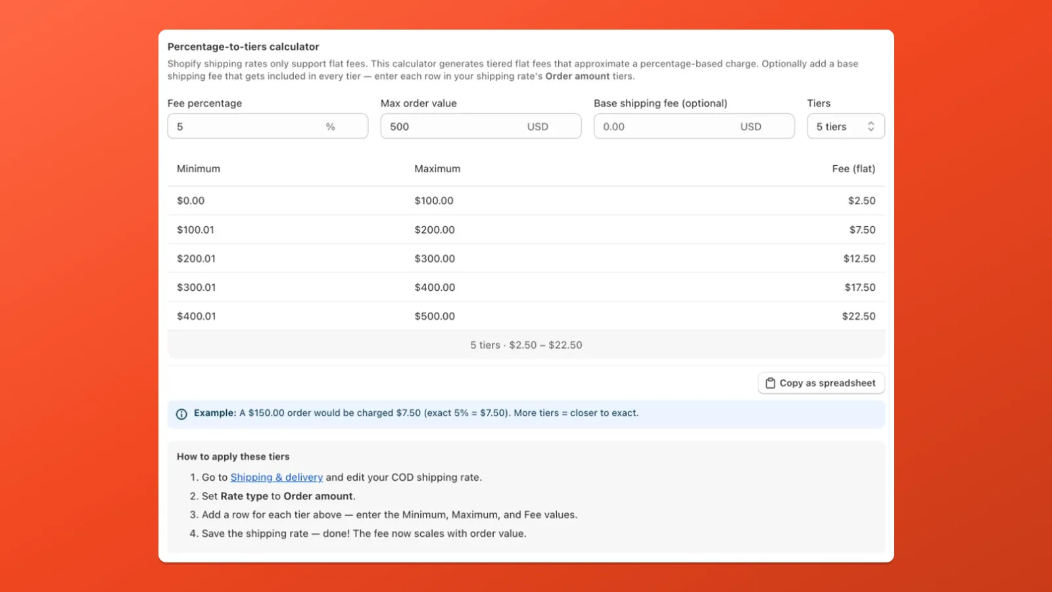The height and width of the screenshot is (592, 1052).
Task: Click the Copy as spreadsheet button
Action: point(821,383)
